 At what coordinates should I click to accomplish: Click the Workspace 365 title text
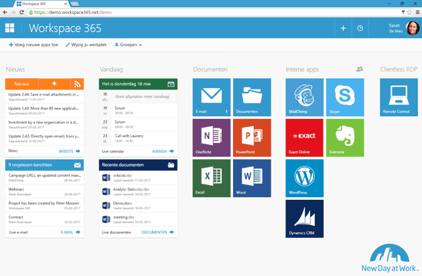[65, 28]
